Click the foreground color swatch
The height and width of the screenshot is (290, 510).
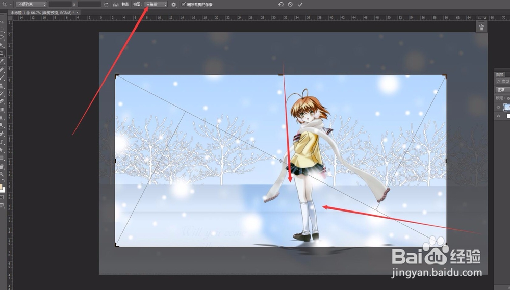click(x=1, y=187)
